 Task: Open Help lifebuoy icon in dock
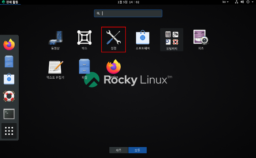tap(9, 96)
